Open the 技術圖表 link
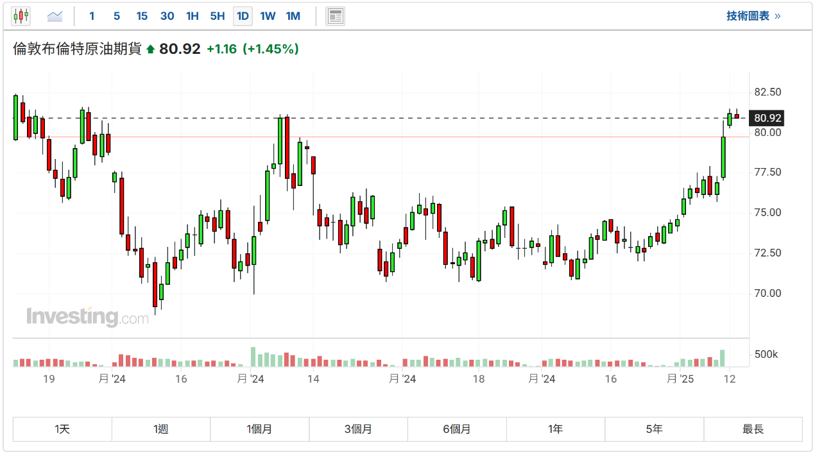This screenshot has height=454, width=815. tap(753, 16)
